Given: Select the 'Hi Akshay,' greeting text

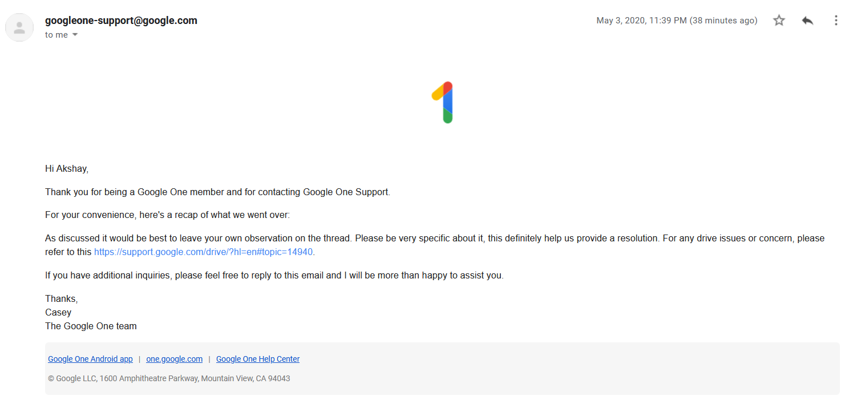Looking at the screenshot, I should [x=66, y=168].
